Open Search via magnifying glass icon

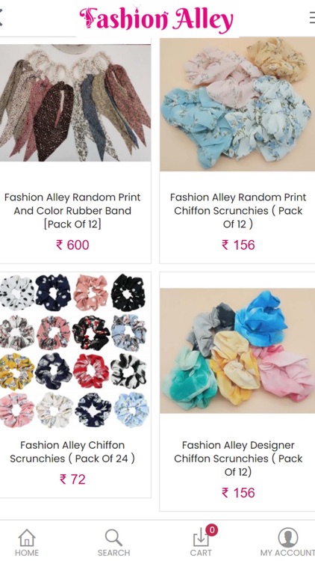pos(113,538)
